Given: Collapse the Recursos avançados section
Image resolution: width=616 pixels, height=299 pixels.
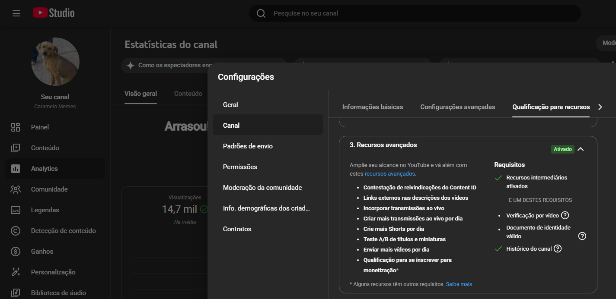Looking at the screenshot, I should (x=581, y=149).
